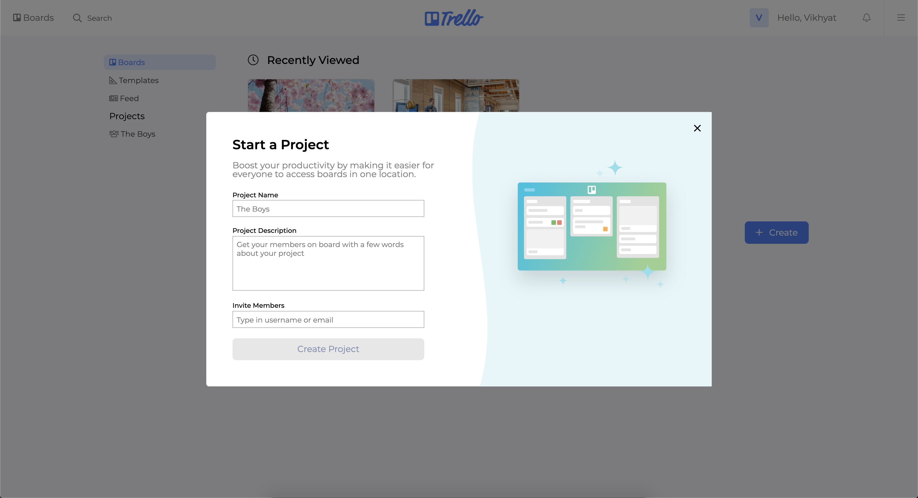Click the Create Project button
Viewport: 918px width, 498px height.
[x=328, y=349]
